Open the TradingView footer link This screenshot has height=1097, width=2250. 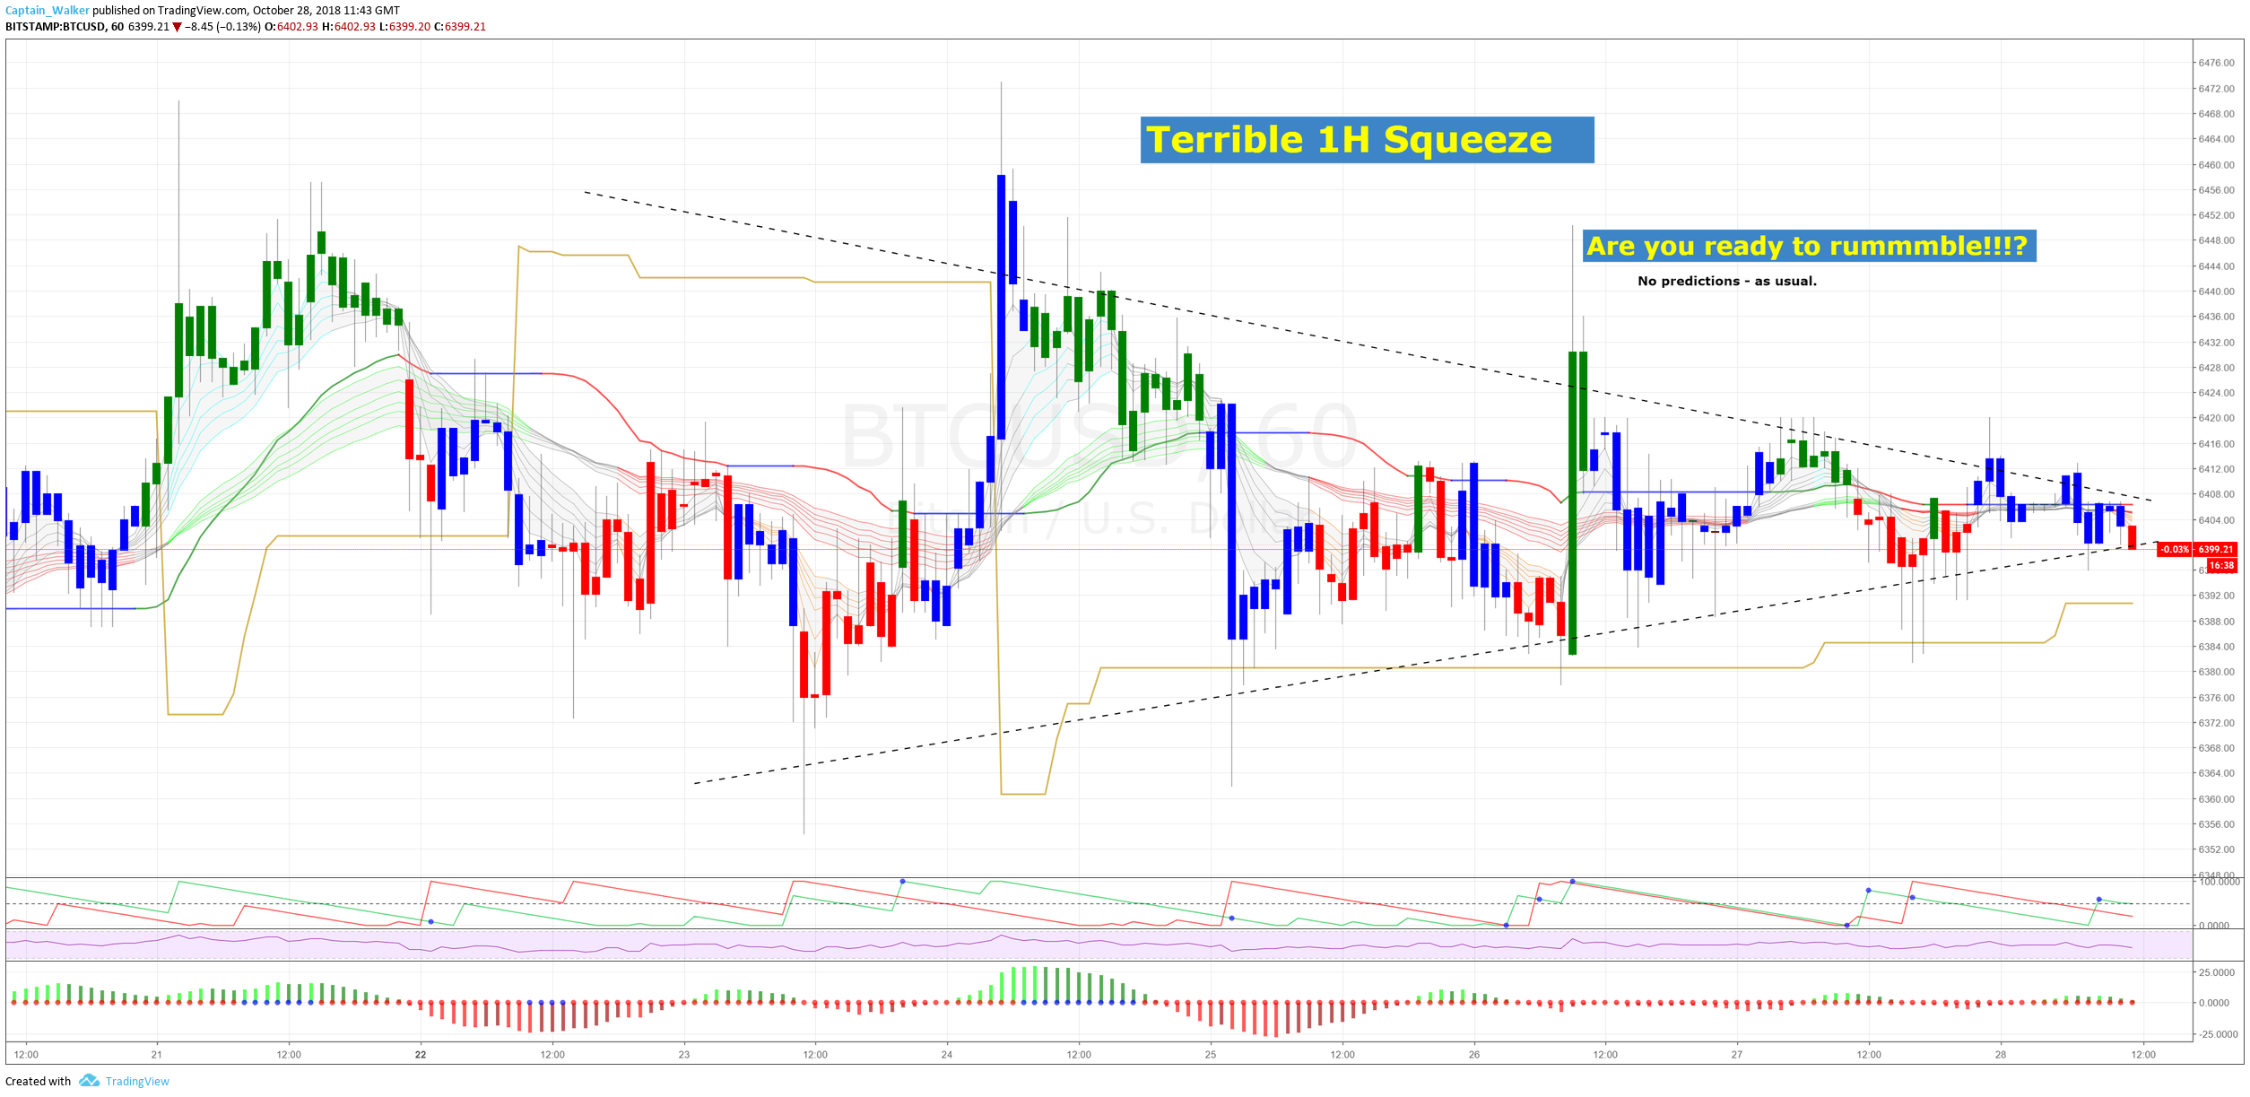pyautogui.click(x=137, y=1081)
